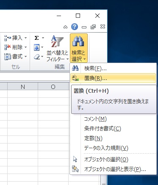Screen dimensions: 158x185
Task: Expand the Clear dropdown arrow
Action: point(42,57)
